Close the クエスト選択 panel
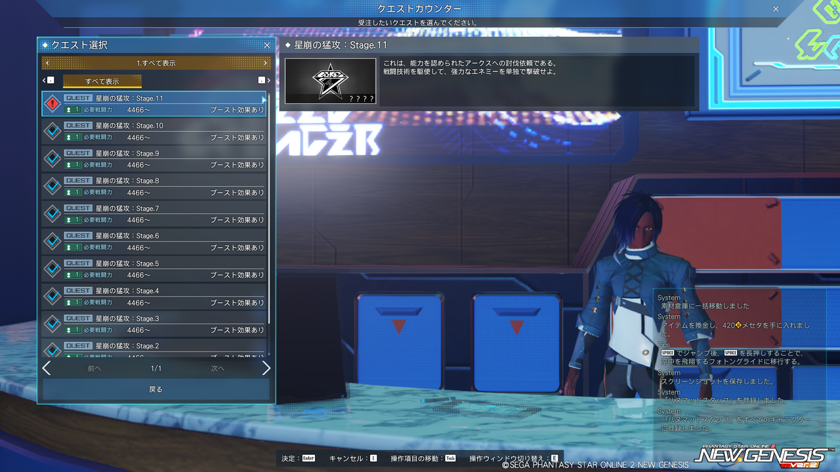This screenshot has width=840, height=472. [267, 45]
